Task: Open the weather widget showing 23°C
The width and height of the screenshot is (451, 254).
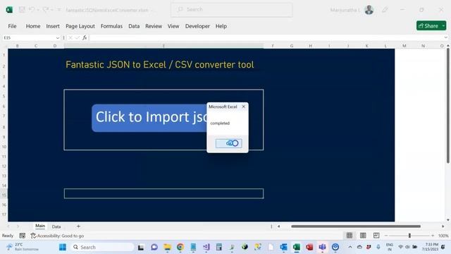Action: coord(23,247)
